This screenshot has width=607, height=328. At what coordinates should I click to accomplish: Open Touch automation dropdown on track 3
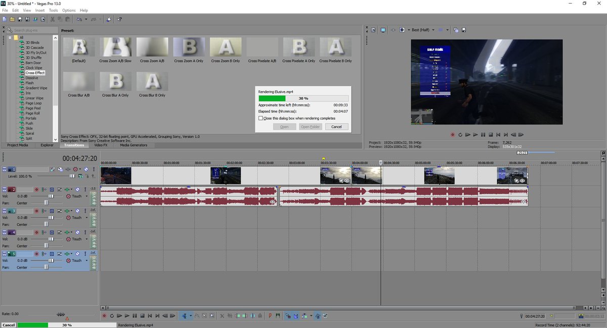pos(86,217)
